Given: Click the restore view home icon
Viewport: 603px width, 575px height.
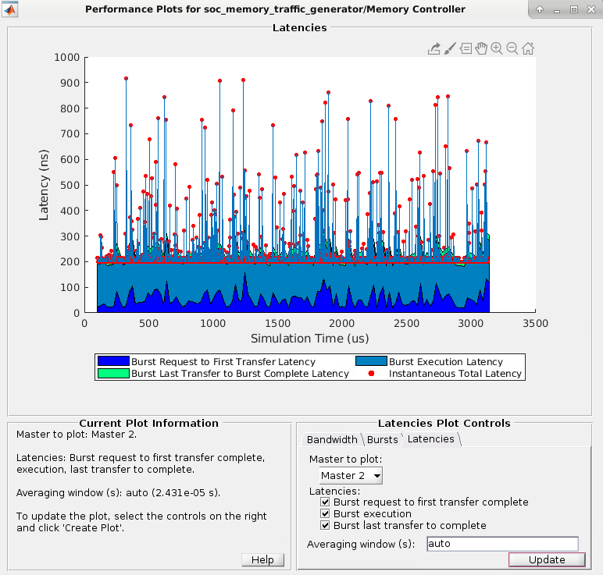Looking at the screenshot, I should point(528,48).
